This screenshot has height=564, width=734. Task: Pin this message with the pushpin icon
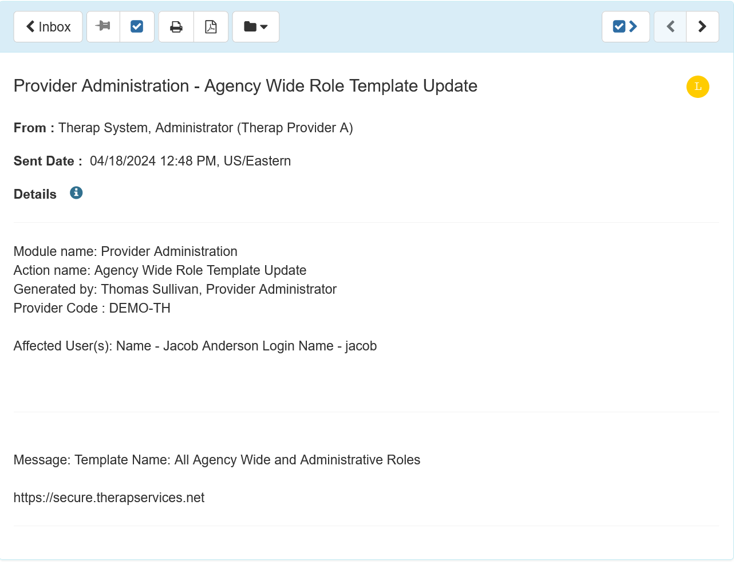click(x=103, y=27)
